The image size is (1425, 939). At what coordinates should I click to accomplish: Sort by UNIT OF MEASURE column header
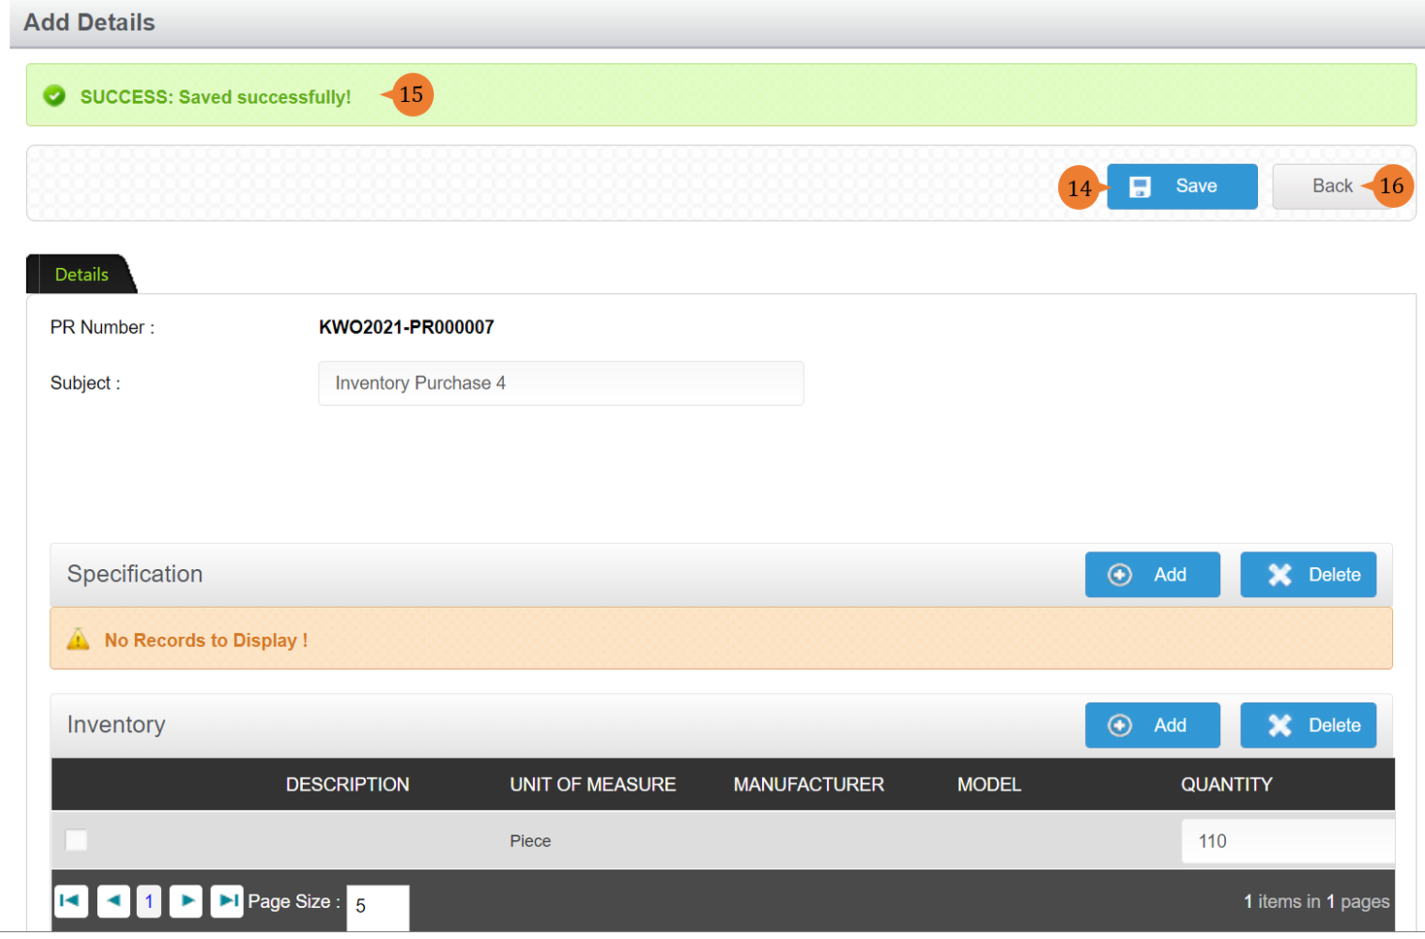[593, 785]
